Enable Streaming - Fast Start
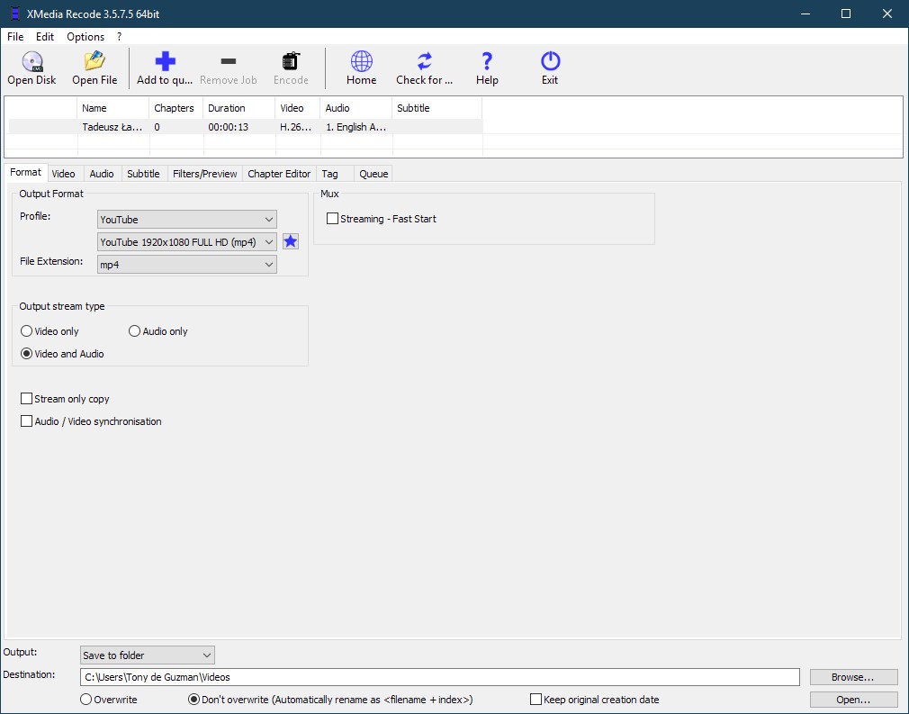This screenshot has height=714, width=909. coord(332,218)
